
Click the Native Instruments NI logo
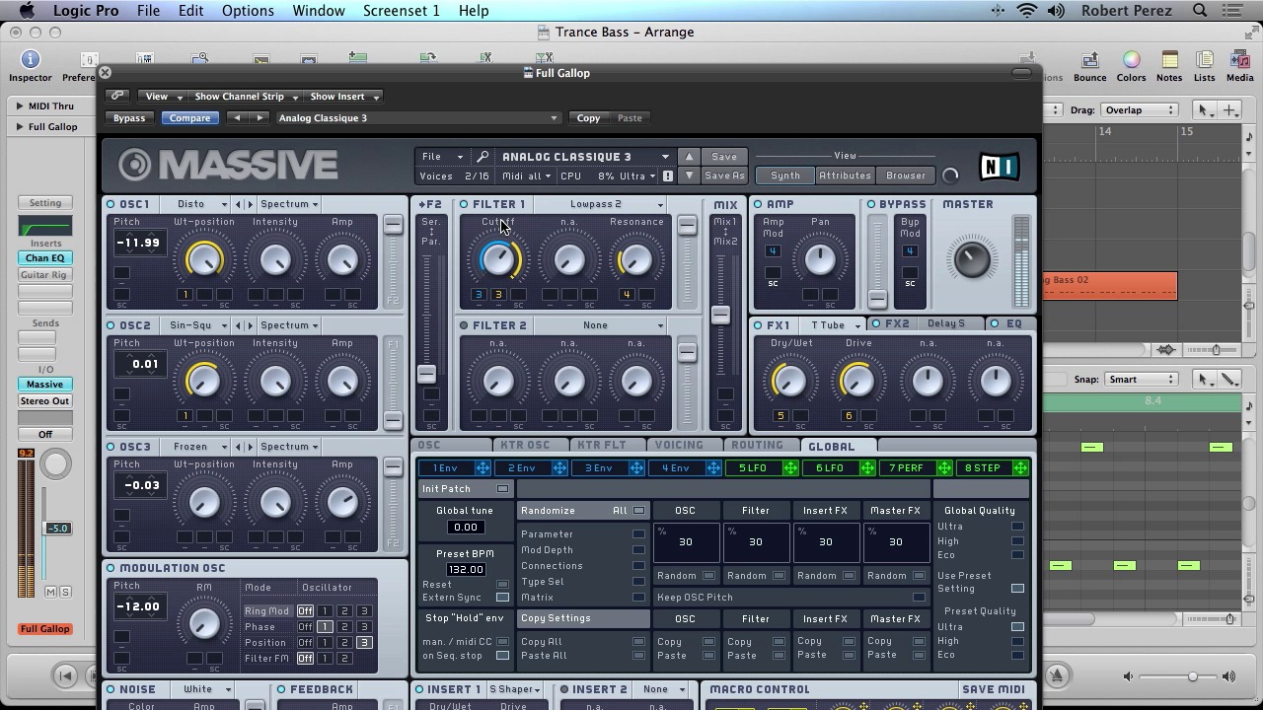pyautogui.click(x=1000, y=167)
